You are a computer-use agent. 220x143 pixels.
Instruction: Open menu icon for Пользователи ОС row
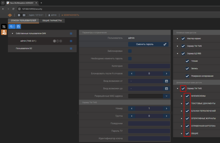coord(71,49)
